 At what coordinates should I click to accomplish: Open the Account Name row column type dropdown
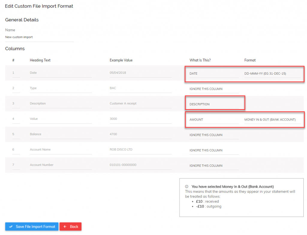214,150
